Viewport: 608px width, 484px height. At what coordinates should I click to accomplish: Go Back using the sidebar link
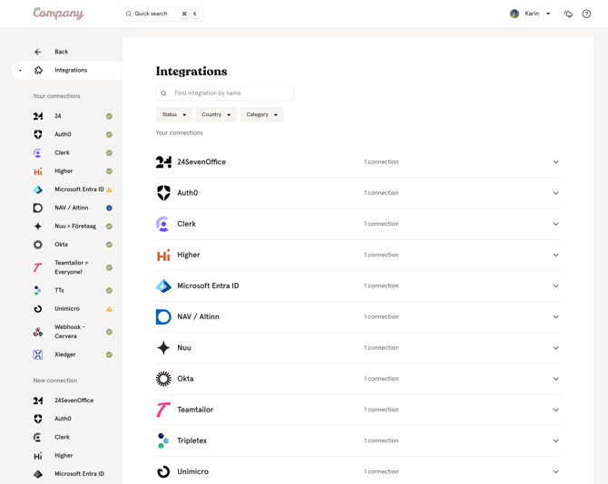pos(62,52)
